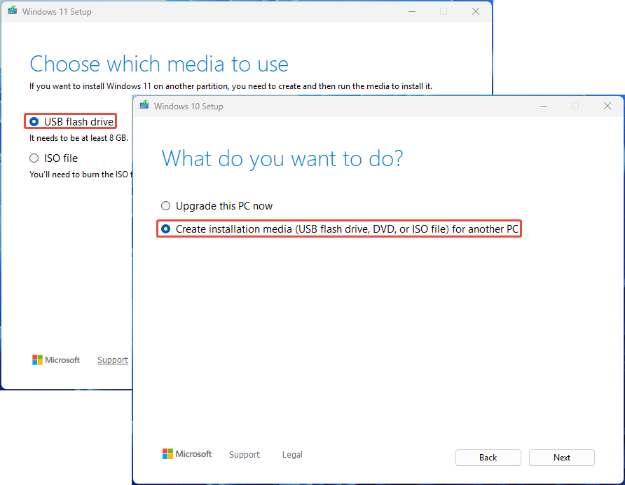
Task: Select the Upgrade this PC now radio button
Action: (166, 205)
